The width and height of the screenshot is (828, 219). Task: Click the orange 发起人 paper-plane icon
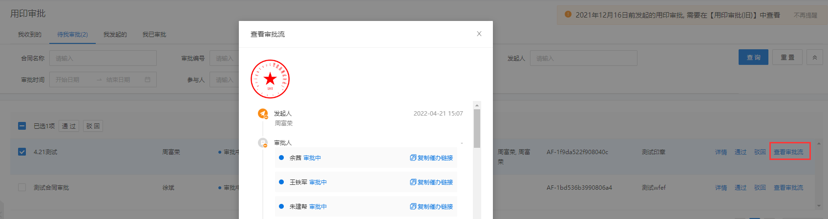coord(263,114)
